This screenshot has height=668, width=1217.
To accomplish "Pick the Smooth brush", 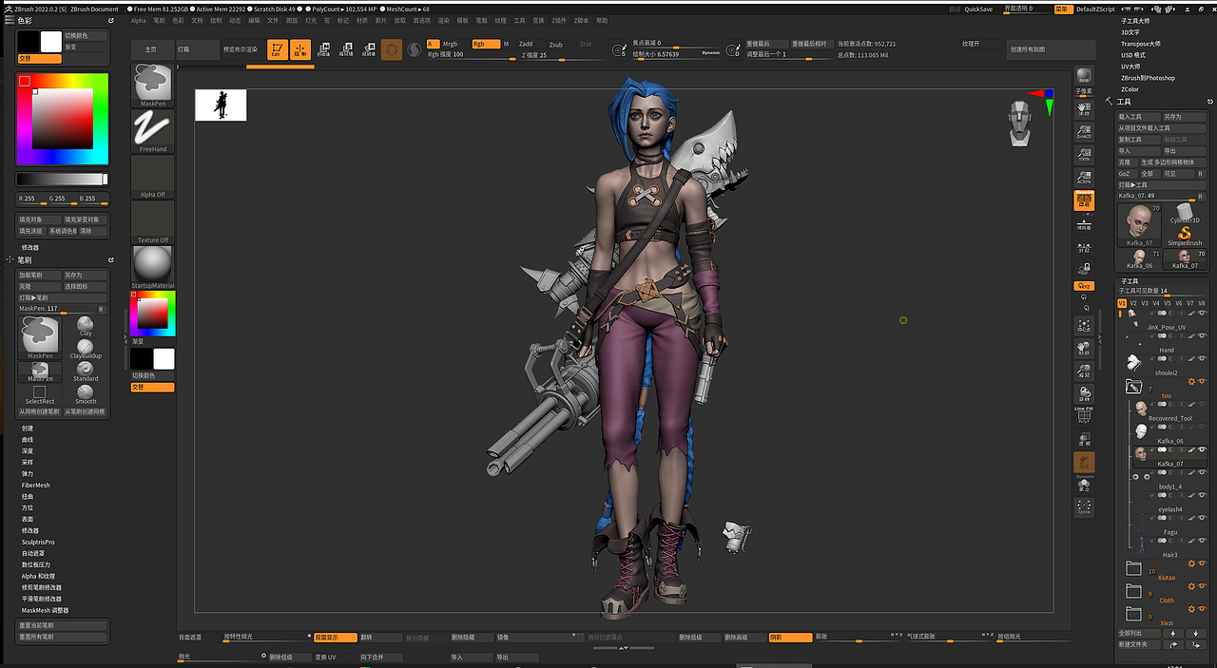I will coord(86,393).
